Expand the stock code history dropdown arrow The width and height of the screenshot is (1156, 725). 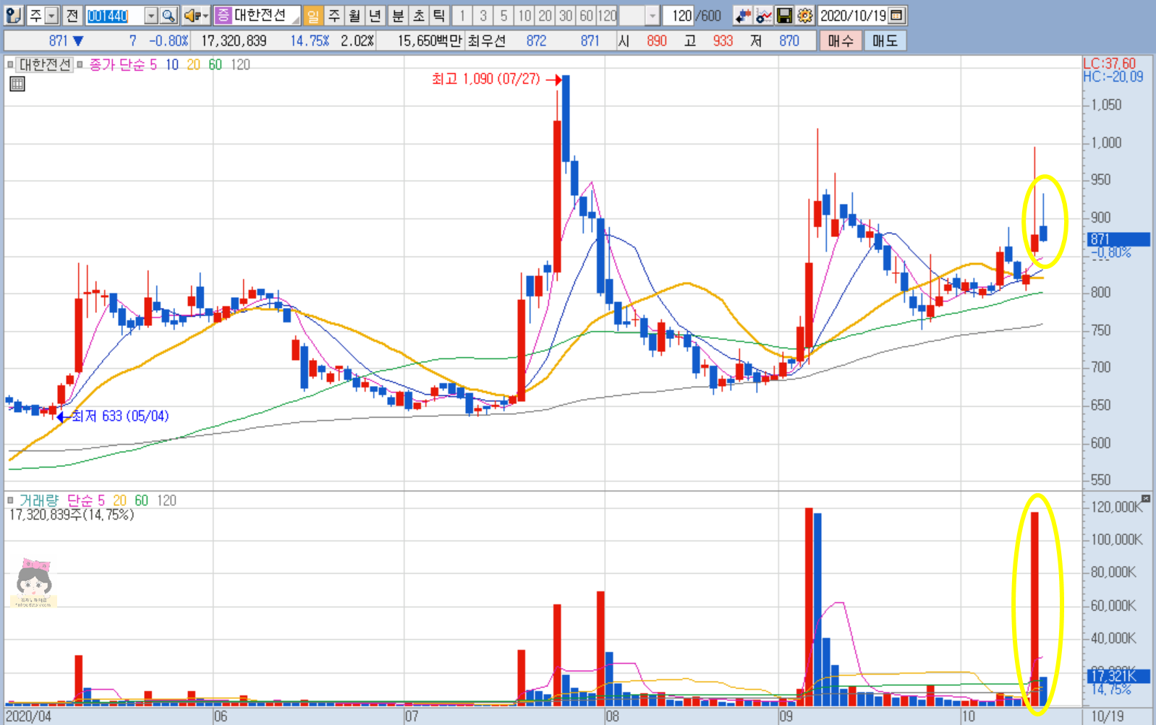coord(150,15)
